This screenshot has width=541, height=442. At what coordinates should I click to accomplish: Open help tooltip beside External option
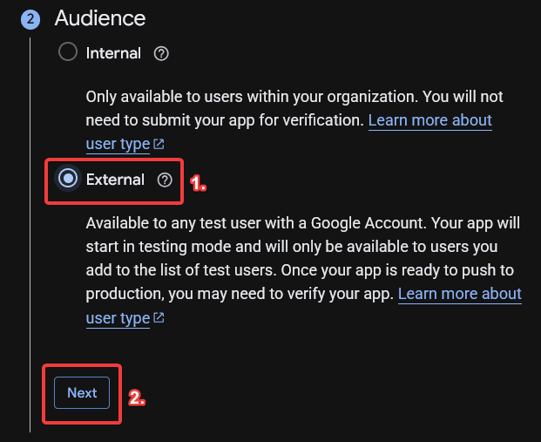pos(165,180)
